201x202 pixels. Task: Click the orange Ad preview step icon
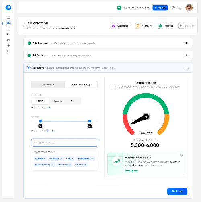point(138,26)
